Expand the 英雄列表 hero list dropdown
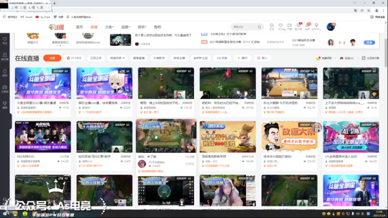 click(x=117, y=58)
